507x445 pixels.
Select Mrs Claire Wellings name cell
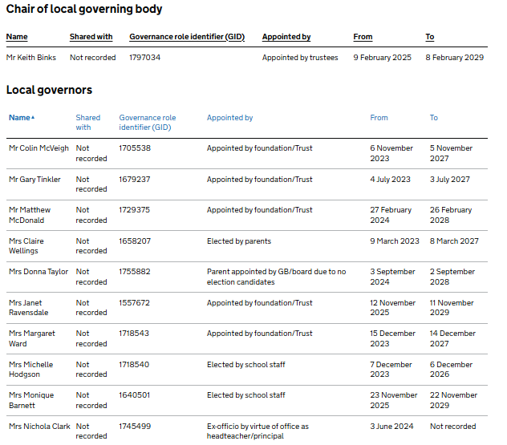coord(26,246)
